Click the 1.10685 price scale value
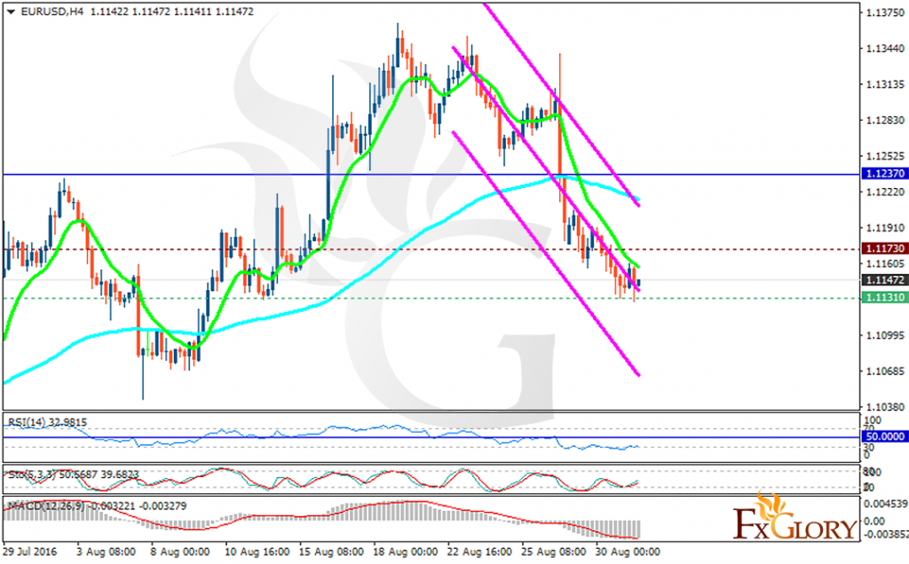Image resolution: width=909 pixels, height=564 pixels. [885, 372]
